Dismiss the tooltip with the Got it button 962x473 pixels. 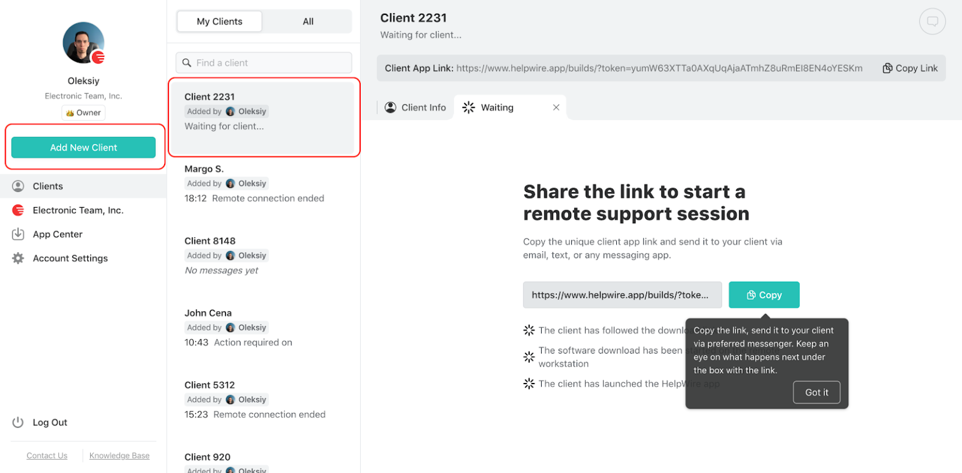click(x=816, y=392)
